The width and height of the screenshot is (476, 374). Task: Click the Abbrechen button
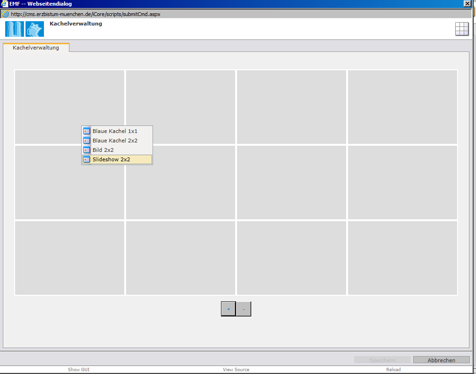coord(441,360)
